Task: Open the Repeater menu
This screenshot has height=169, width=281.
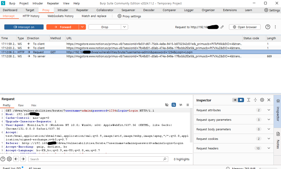Action: tap(53, 3)
